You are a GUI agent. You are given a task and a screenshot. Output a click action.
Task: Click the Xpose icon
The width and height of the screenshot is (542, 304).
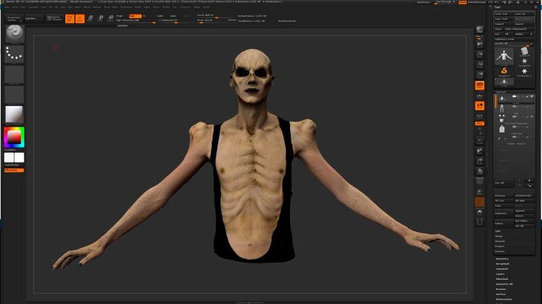coord(480,222)
